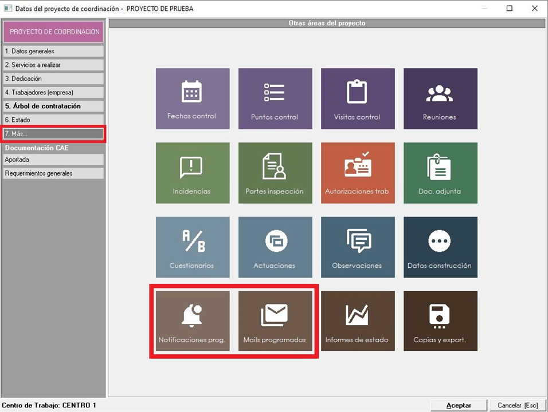The image size is (548, 412).
Task: Open the Cuestionarios A/B tile
Action: (x=193, y=247)
